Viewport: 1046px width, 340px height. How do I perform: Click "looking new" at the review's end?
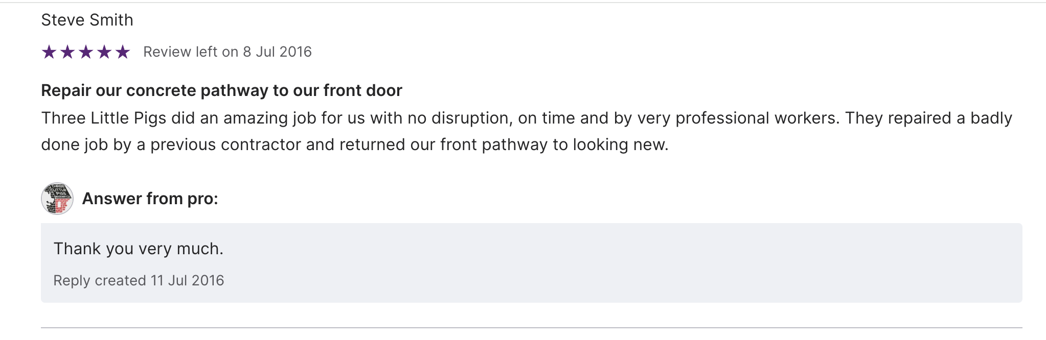tap(620, 144)
